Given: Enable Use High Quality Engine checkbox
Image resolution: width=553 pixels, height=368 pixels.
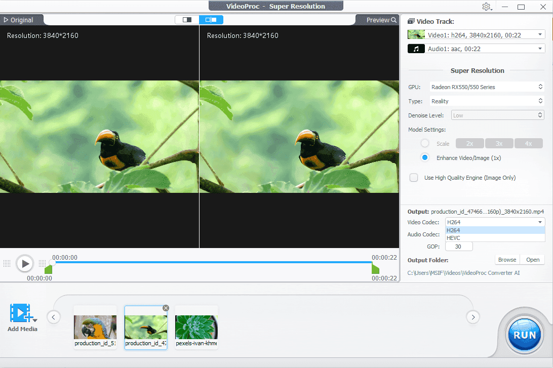Looking at the screenshot, I should [x=414, y=178].
